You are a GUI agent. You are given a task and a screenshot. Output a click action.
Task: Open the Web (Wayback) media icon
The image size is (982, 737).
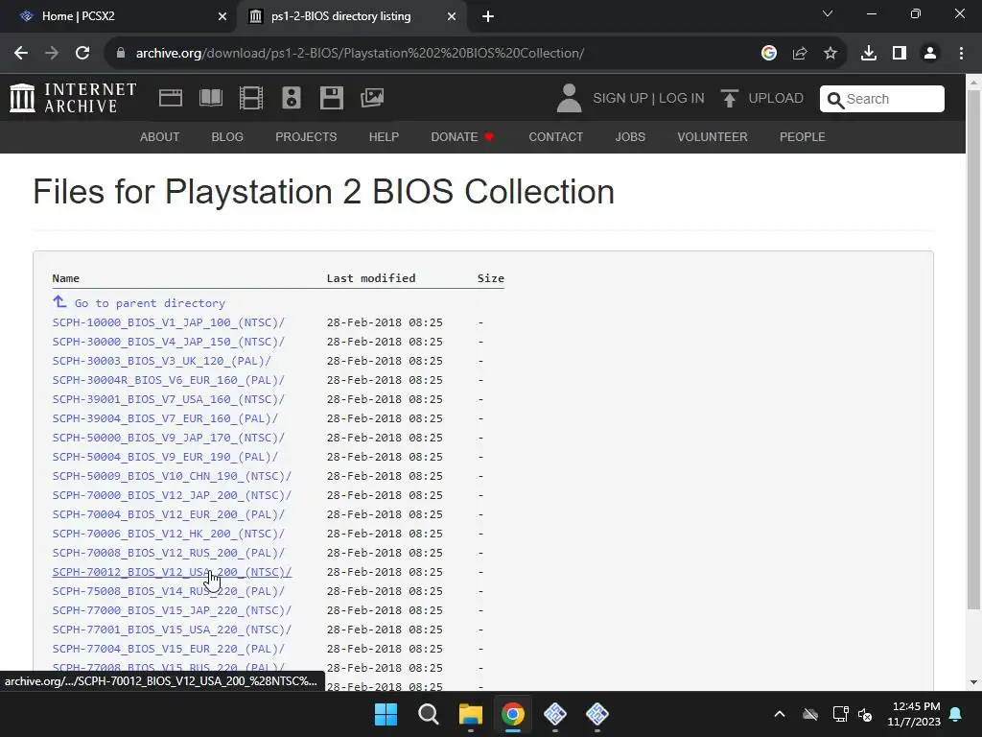[171, 98]
